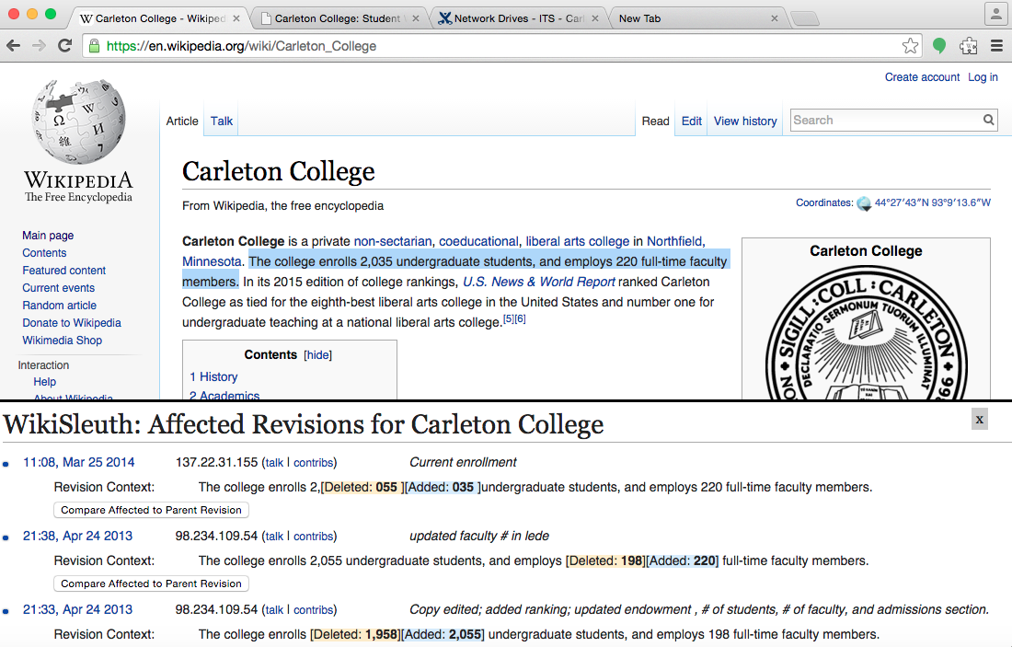Screen dimensions: 1012x647
Task: Click the search magnifying glass icon
Action: click(989, 120)
